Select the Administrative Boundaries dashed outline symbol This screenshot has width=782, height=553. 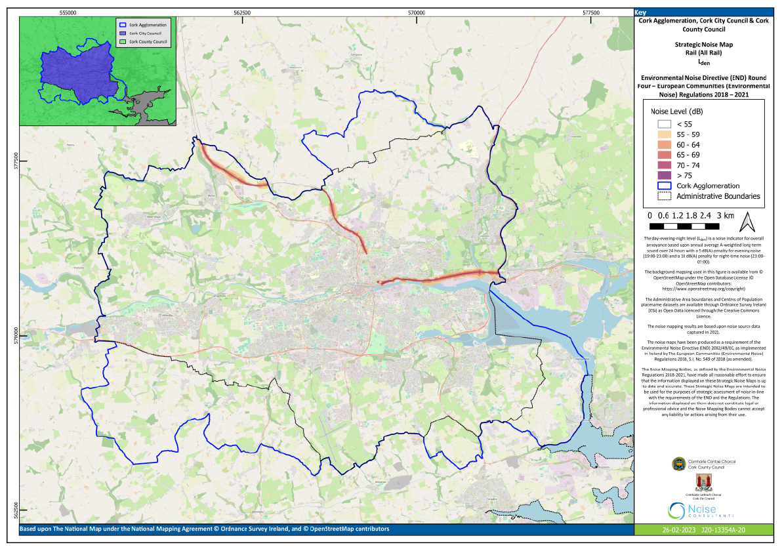coord(663,196)
